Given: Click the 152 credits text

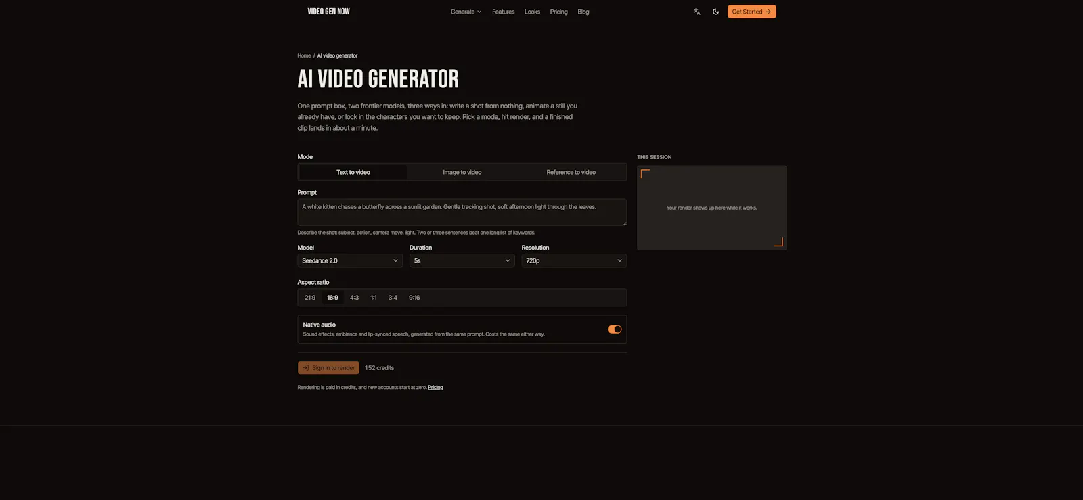Looking at the screenshot, I should click(379, 368).
